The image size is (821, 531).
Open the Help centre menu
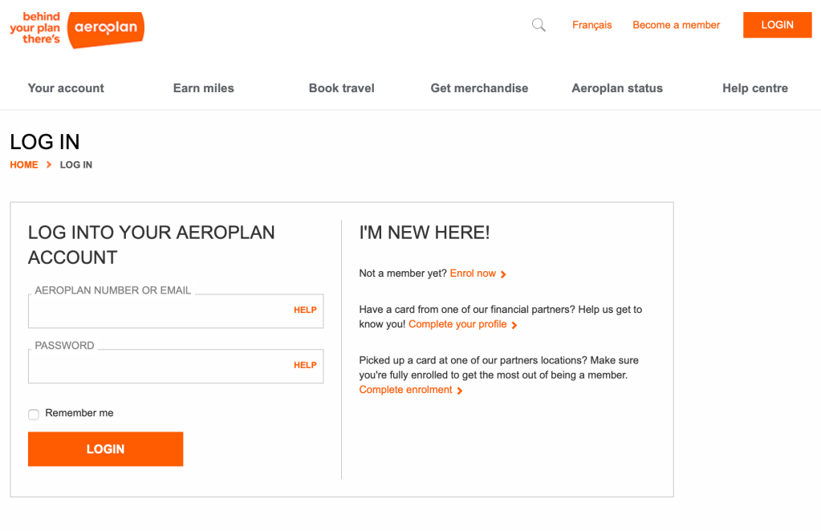[x=755, y=88]
